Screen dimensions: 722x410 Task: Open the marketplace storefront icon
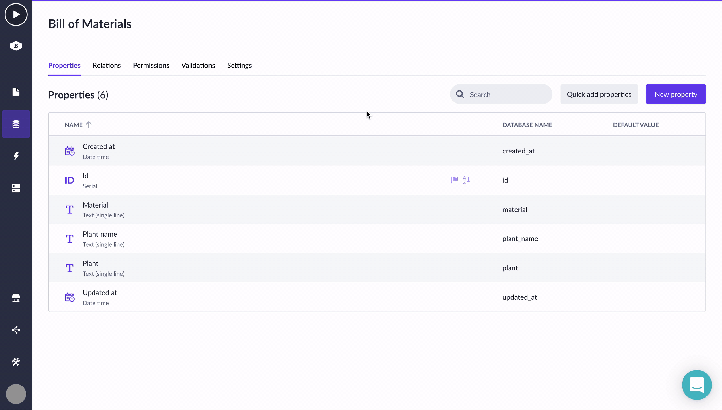coord(16,298)
